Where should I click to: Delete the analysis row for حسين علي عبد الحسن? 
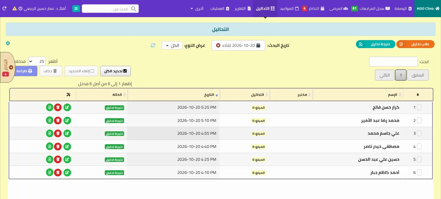tap(58, 160)
